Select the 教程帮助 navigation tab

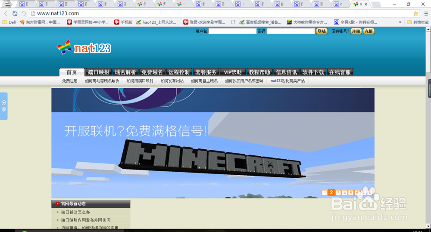[259, 72]
